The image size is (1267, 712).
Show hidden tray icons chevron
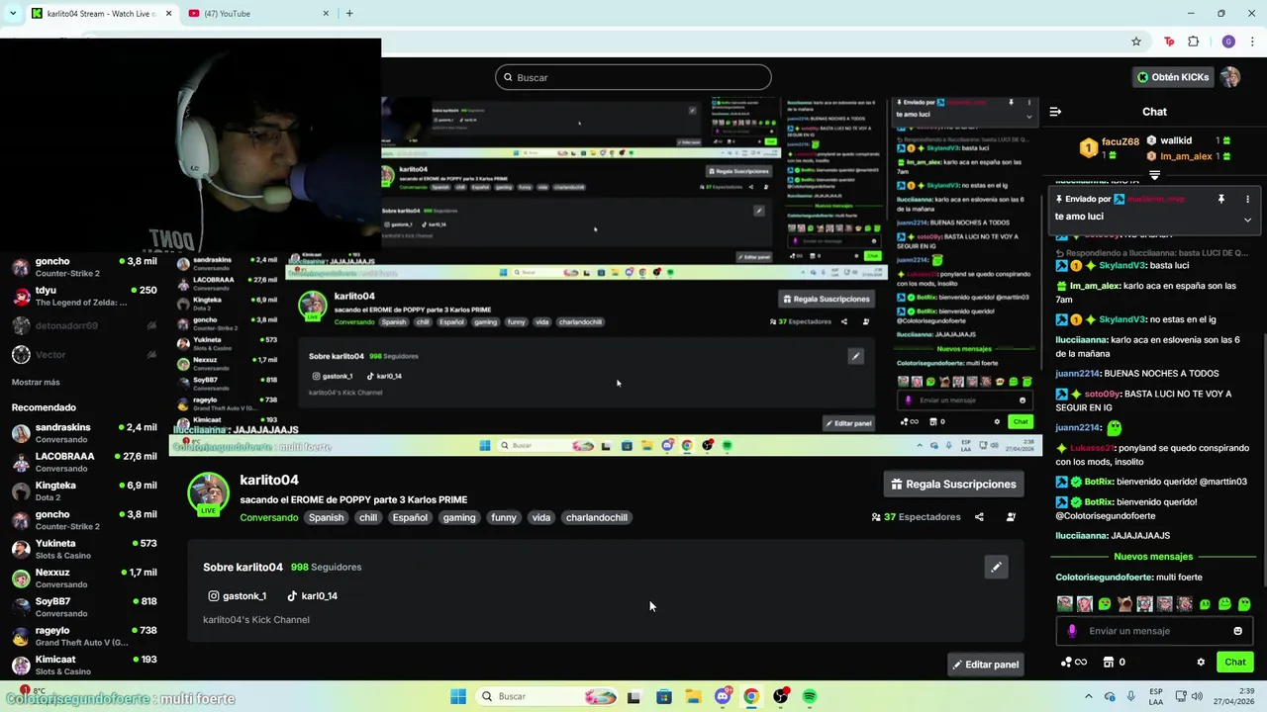click(1089, 696)
